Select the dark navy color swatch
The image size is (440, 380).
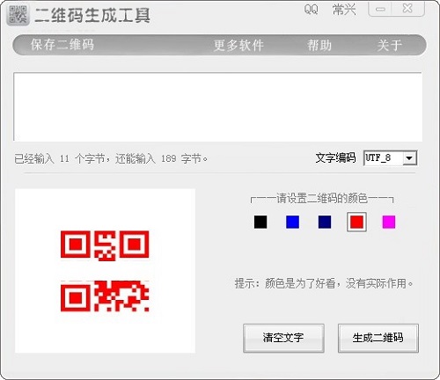coord(325,222)
